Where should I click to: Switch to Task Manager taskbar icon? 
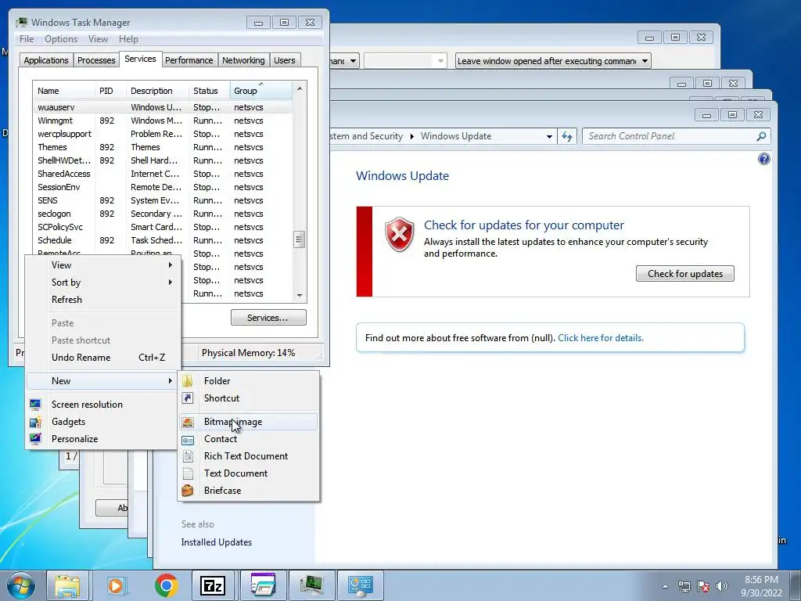(x=311, y=585)
